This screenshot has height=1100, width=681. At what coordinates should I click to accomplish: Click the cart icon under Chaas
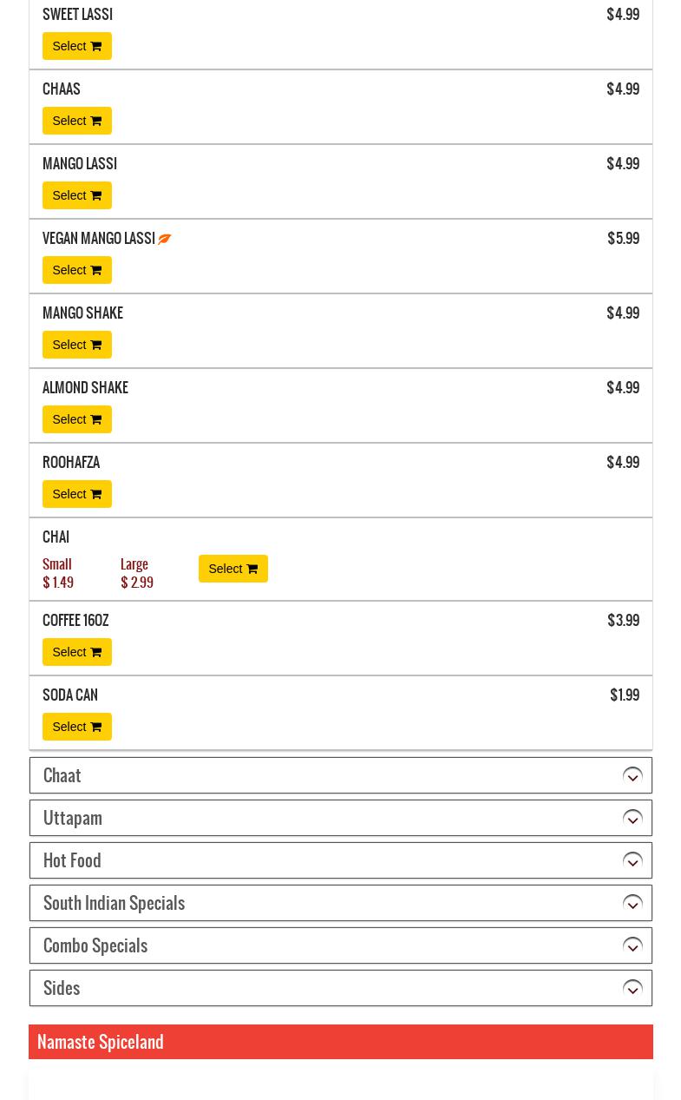[95, 121]
